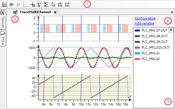The height and width of the screenshot is (109, 175).
Task: Click the -1000 label on middle diagram axis
Action: pos(31,68)
